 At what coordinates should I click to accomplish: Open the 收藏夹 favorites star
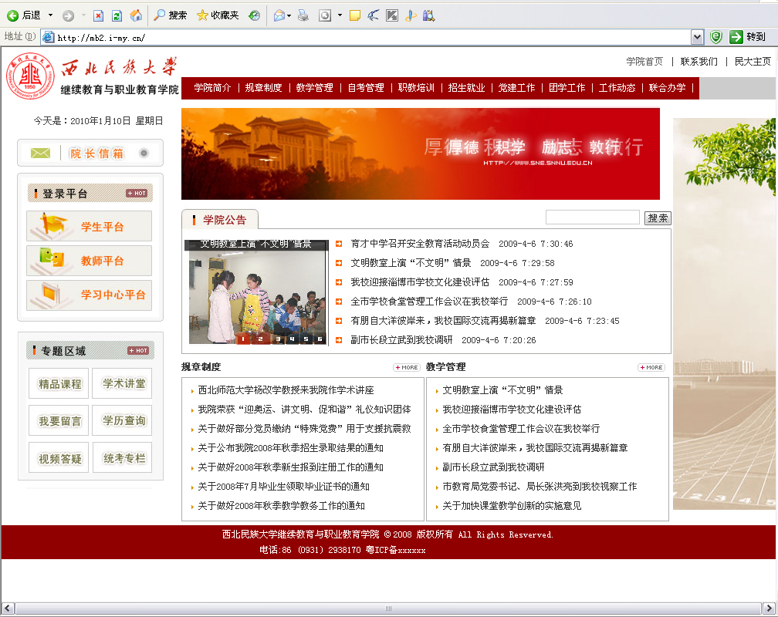(x=218, y=15)
